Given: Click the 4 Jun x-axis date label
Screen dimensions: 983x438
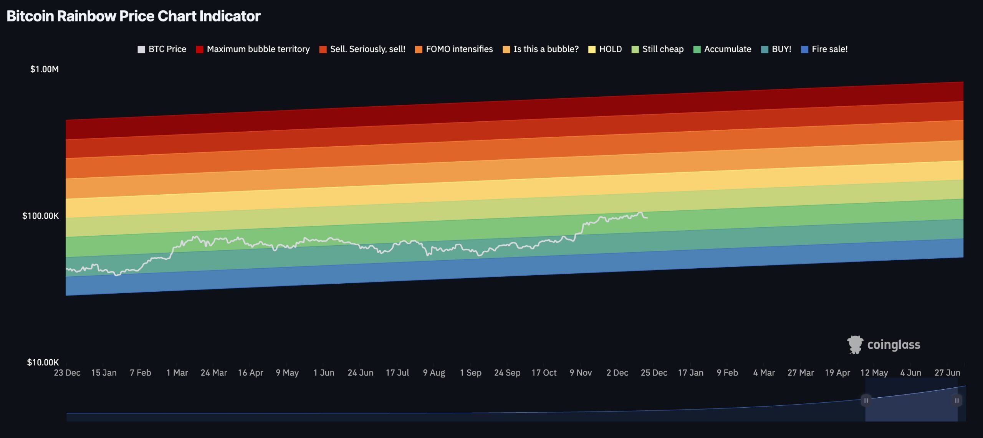Looking at the screenshot, I should [x=911, y=373].
